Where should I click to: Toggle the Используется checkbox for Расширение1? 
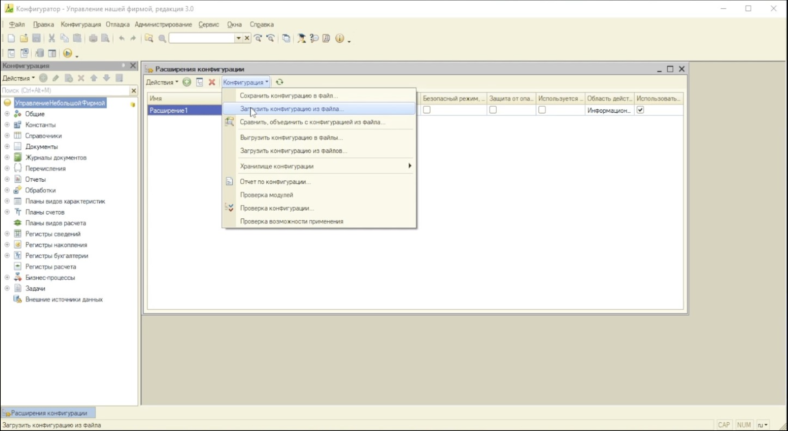click(542, 110)
